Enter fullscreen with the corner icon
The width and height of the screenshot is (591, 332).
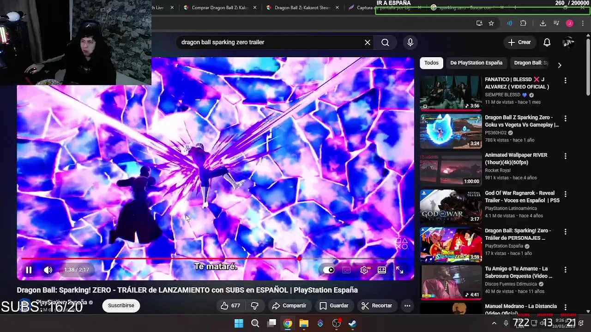[400, 270]
